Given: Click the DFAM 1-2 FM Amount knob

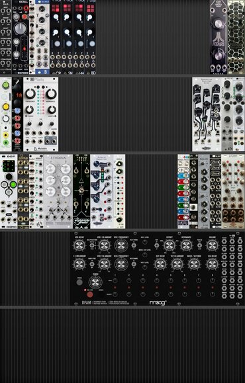Looking at the screenshot, I should click(x=79, y=264).
